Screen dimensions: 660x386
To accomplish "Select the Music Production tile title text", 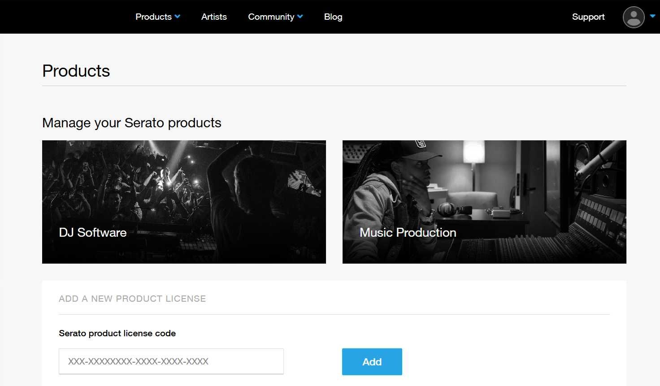I will [x=408, y=232].
